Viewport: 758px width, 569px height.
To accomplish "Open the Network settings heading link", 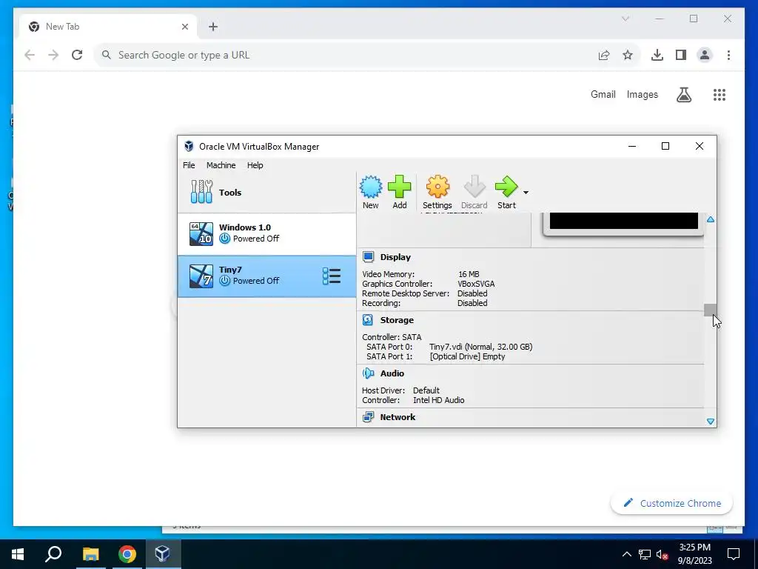I will (x=398, y=416).
